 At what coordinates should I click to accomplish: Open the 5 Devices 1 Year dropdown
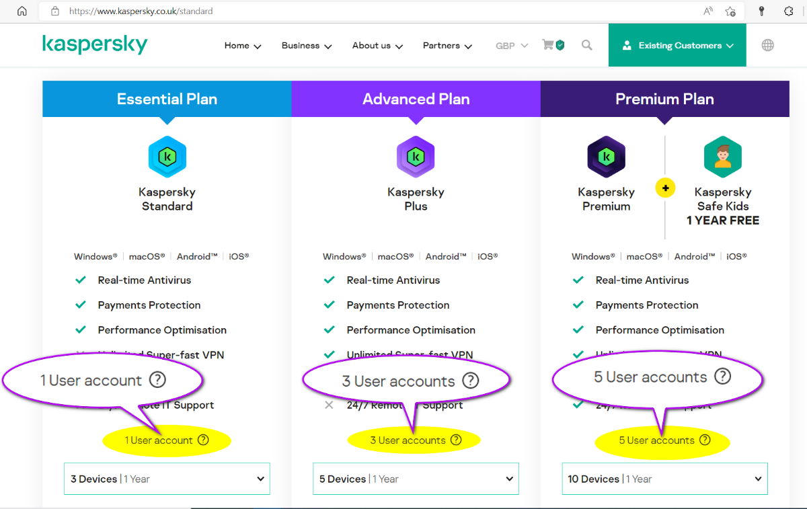pos(416,479)
